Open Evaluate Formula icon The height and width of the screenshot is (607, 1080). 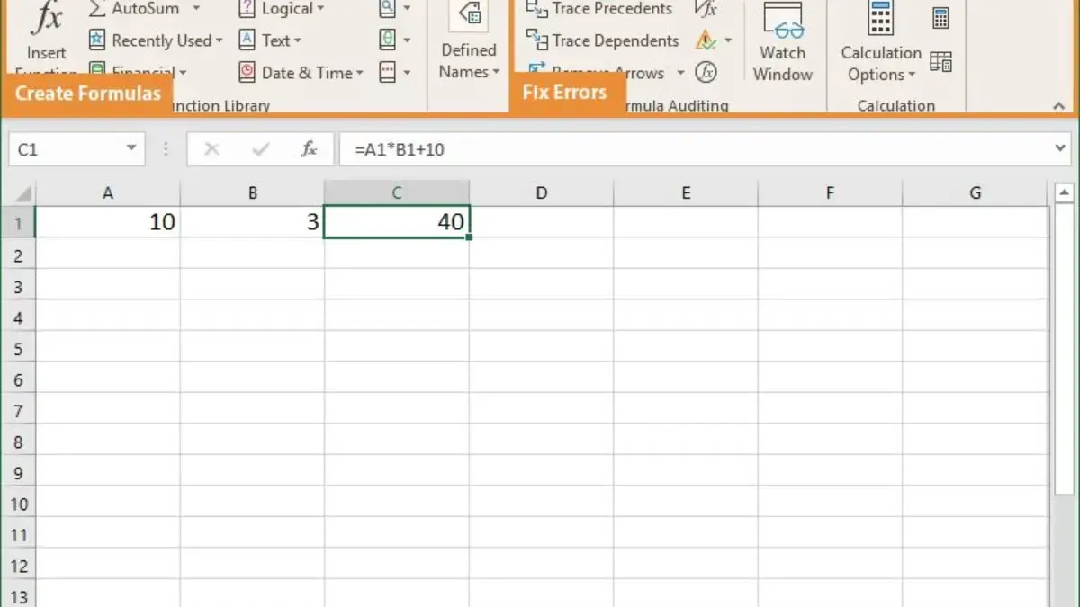pos(708,72)
